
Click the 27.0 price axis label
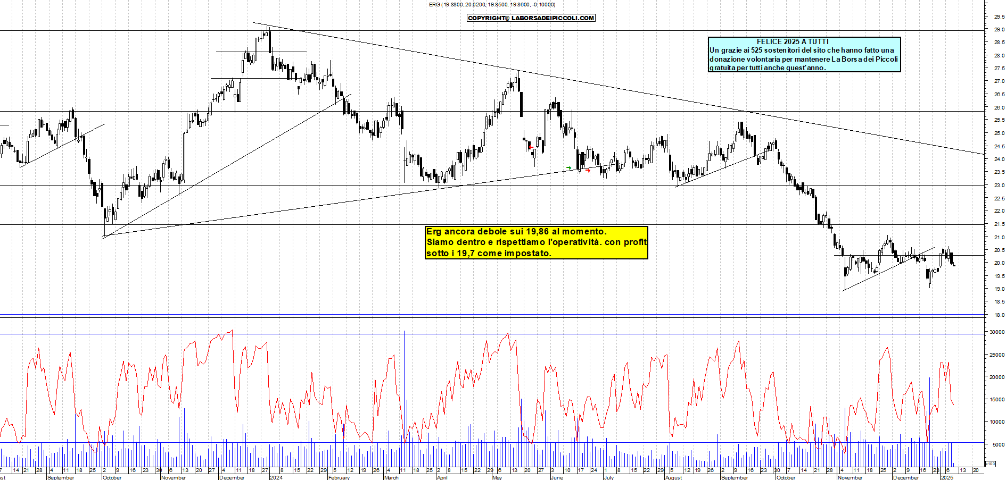point(999,81)
